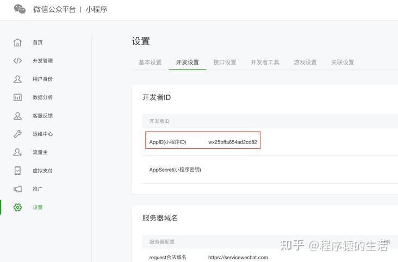This screenshot has width=398, height=262.
Task: Click the 设置 page title
Action: pyautogui.click(x=141, y=41)
